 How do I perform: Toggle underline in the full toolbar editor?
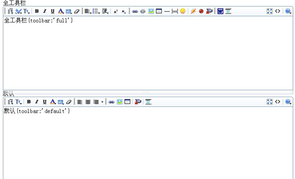pyautogui.click(x=53, y=11)
